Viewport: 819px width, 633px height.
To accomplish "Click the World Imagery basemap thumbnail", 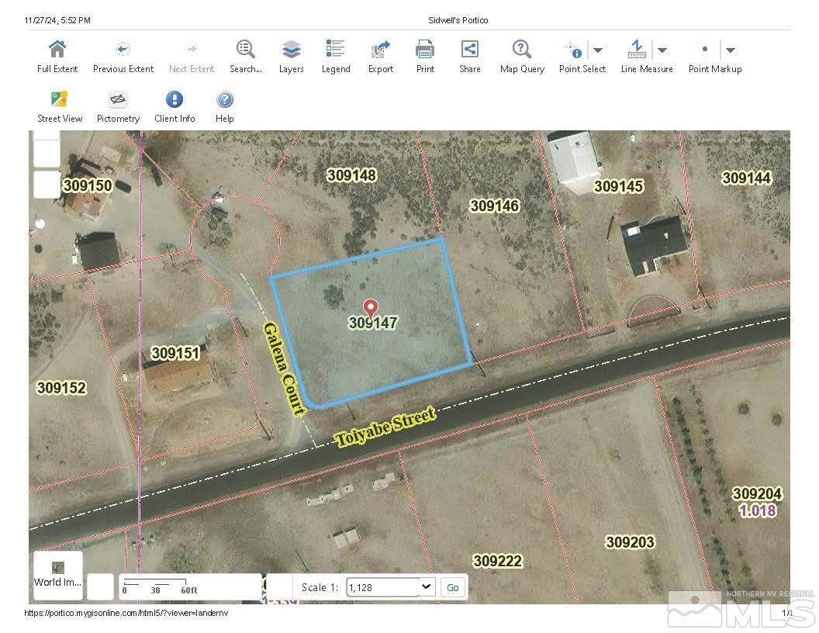I will click(58, 575).
